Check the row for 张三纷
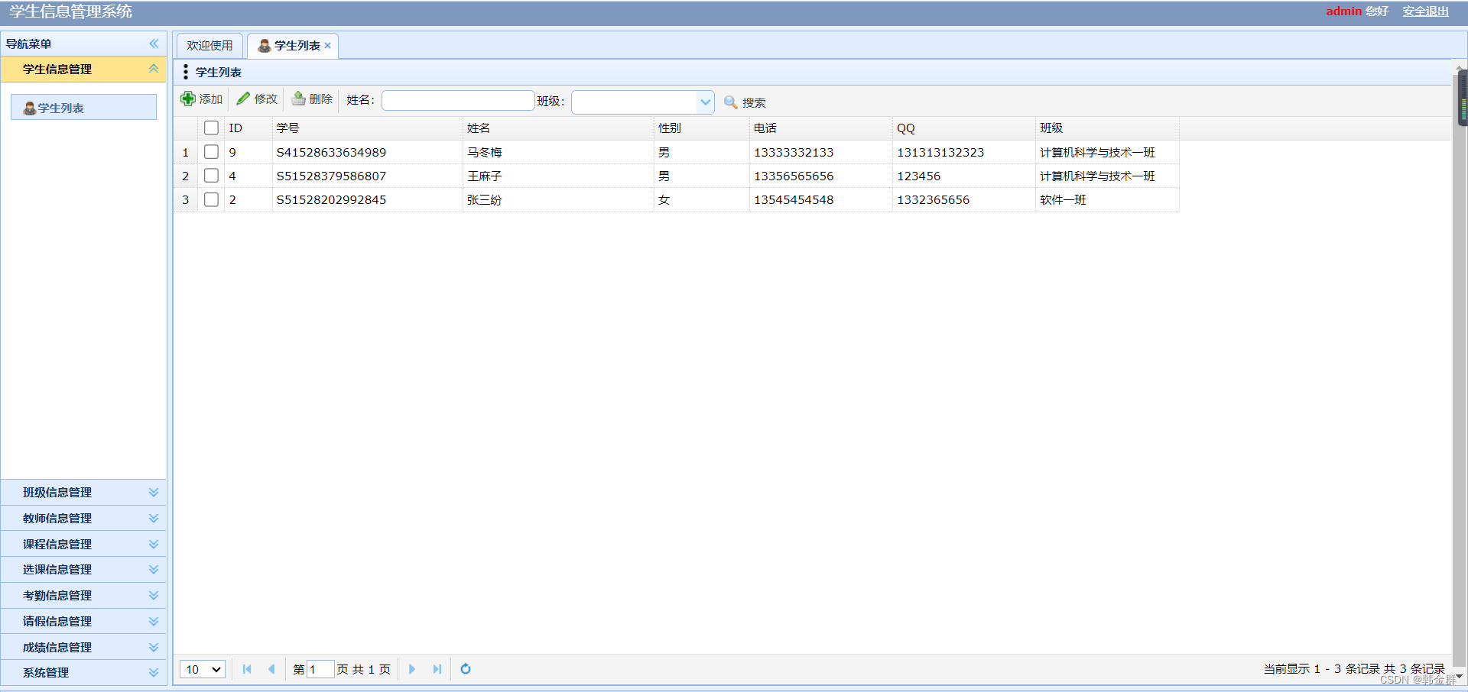1468x692 pixels. click(211, 199)
